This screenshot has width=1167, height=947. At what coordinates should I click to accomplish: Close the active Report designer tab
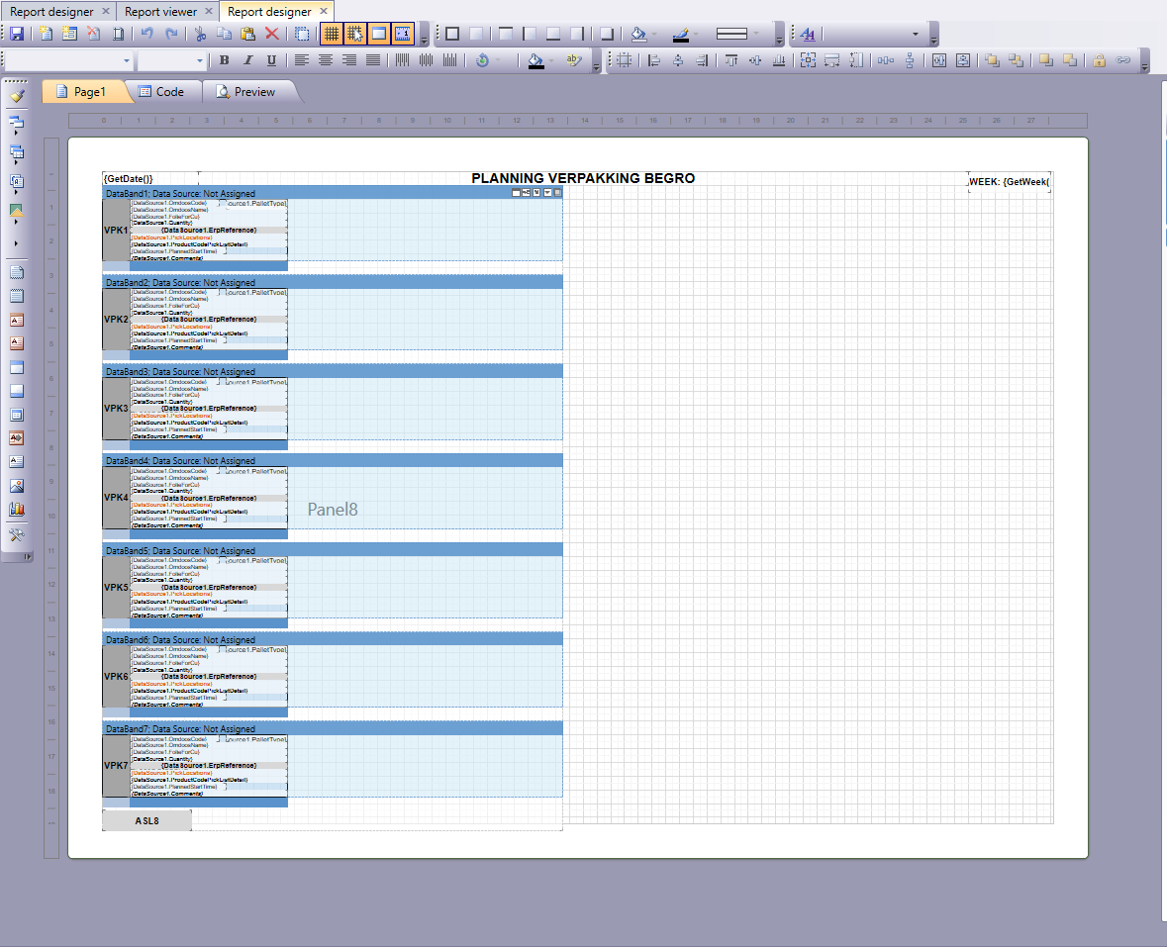324,11
